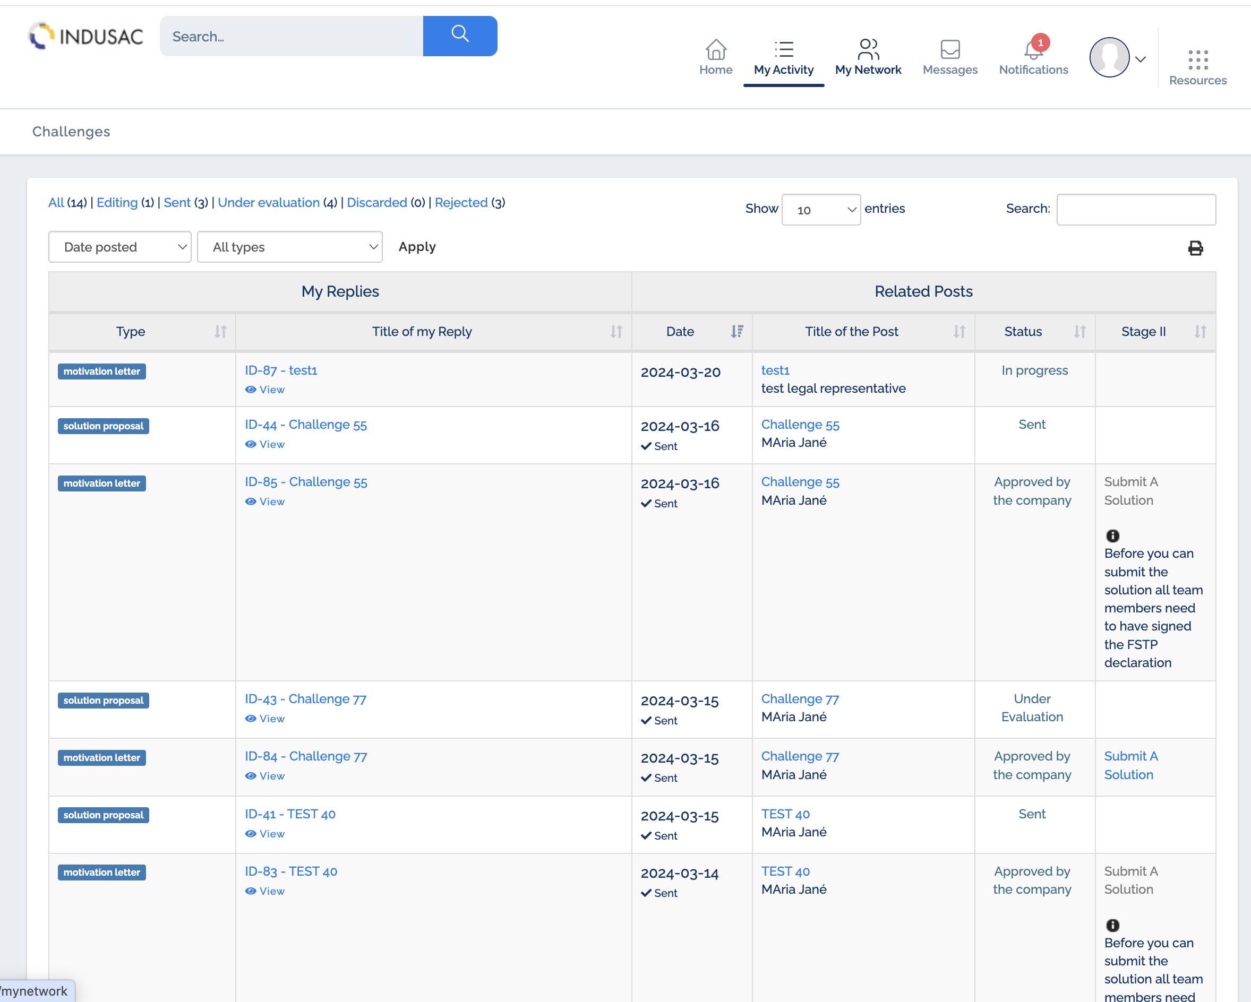1251x1002 pixels.
Task: Open the All types dropdown
Action: tap(289, 247)
